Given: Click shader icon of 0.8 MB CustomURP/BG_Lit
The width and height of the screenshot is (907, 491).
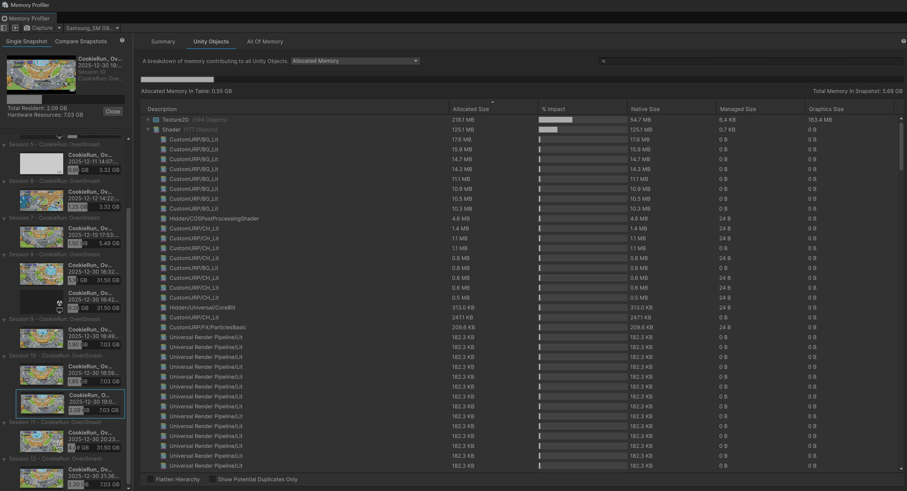Looking at the screenshot, I should pyautogui.click(x=163, y=268).
